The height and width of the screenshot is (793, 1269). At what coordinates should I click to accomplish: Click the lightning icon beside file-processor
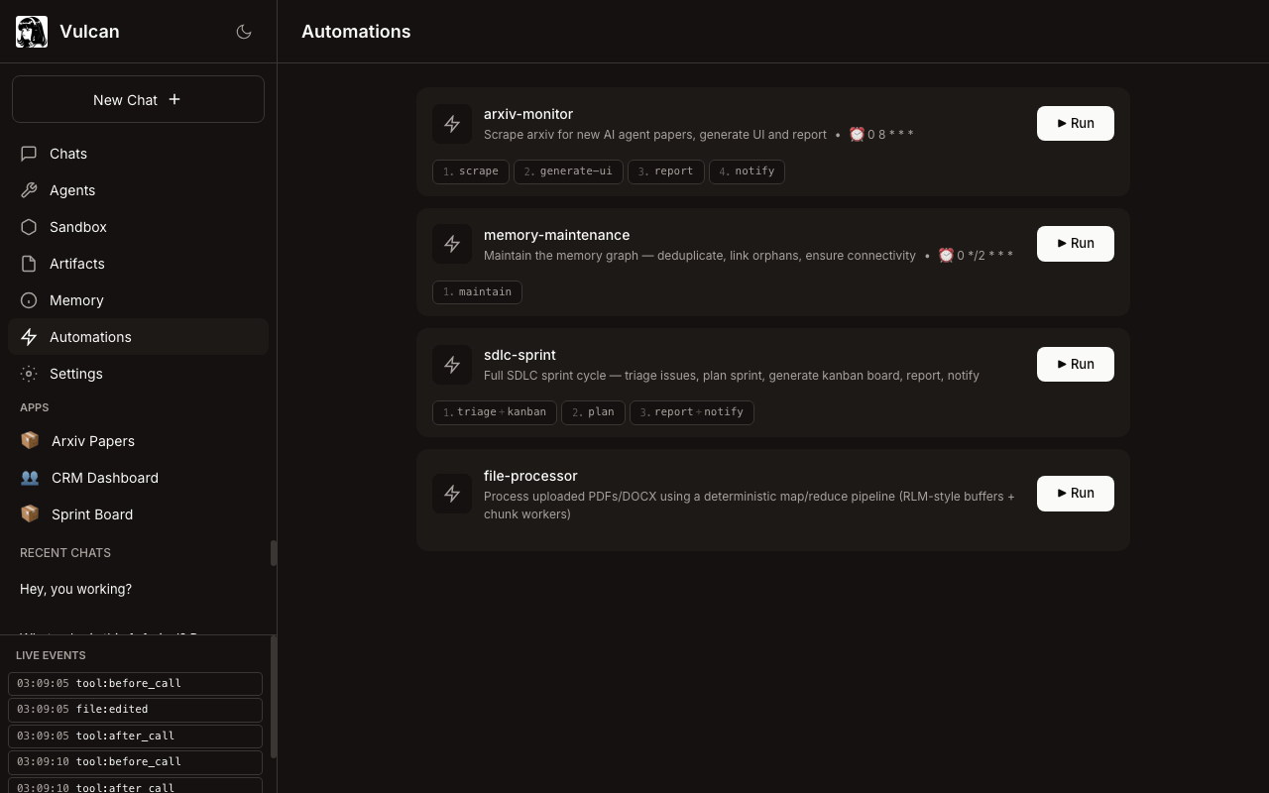pos(452,494)
